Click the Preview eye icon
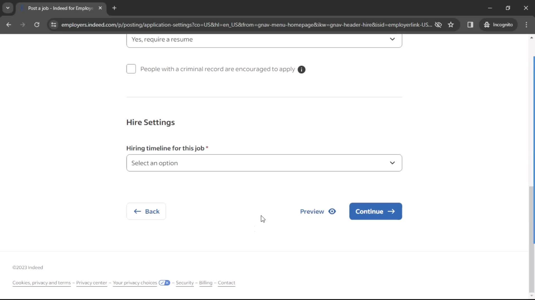 331,211
